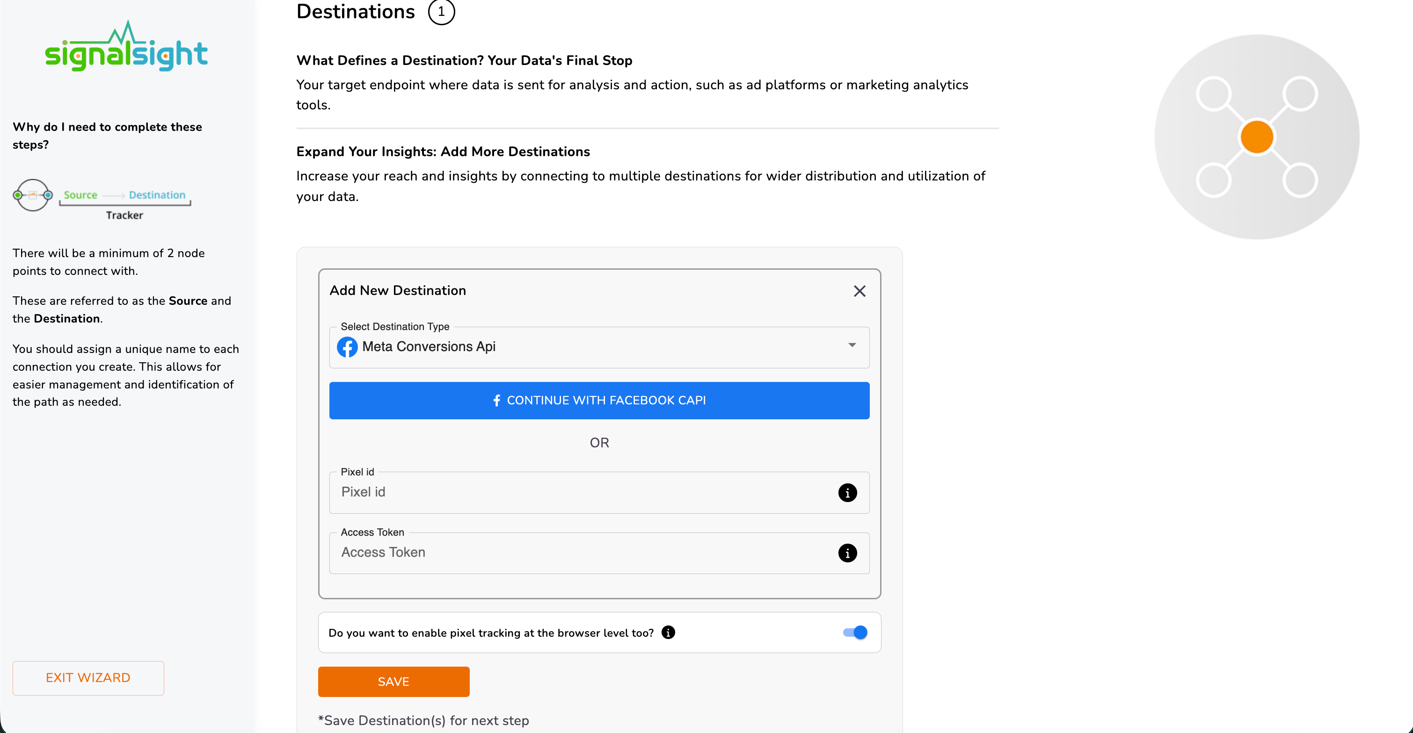Save the destination
The height and width of the screenshot is (733, 1413).
pos(393,682)
